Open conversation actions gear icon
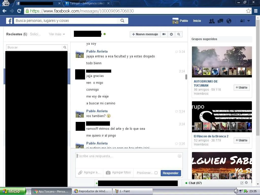The height and width of the screenshot is (195, 260). tap(171, 34)
